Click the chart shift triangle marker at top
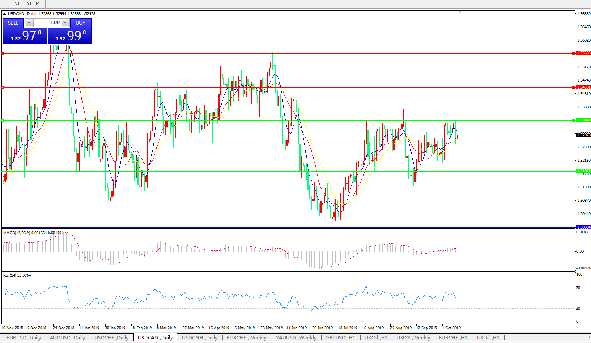Image resolution: width=591 pixels, height=343 pixels. (x=459, y=12)
